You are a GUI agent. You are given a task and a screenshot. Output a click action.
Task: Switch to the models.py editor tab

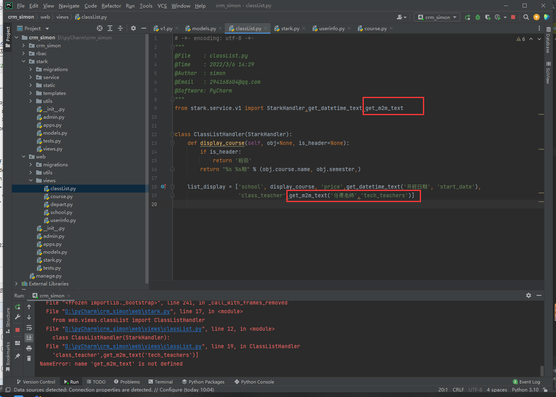204,29
